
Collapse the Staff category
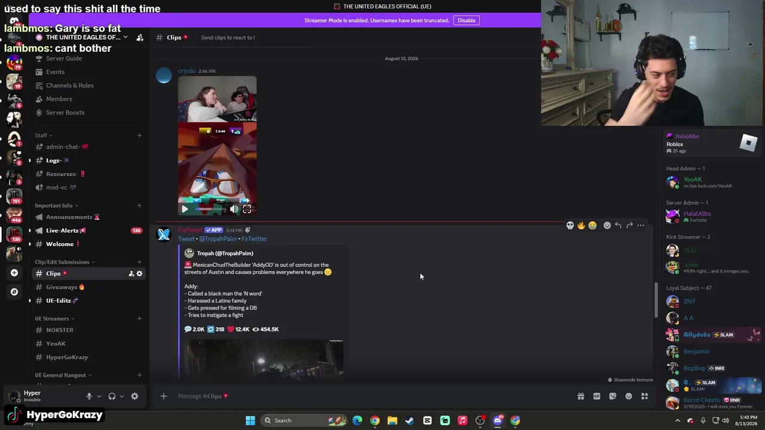(x=44, y=136)
